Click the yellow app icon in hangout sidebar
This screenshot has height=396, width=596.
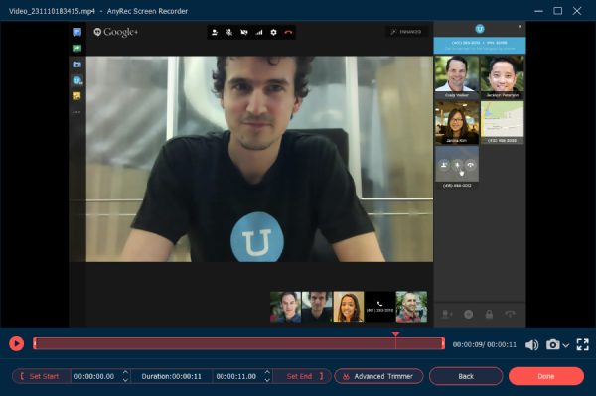coord(76,96)
